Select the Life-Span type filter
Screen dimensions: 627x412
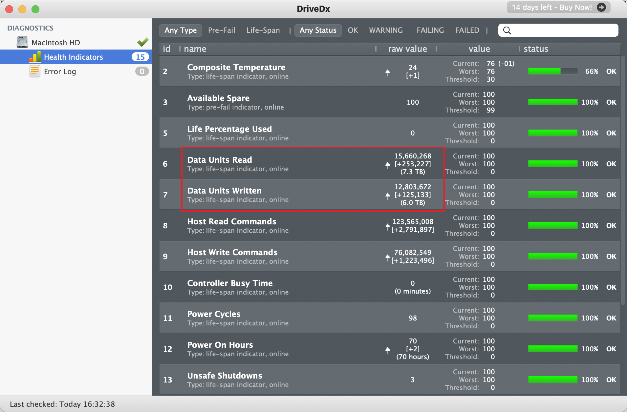[x=263, y=31]
